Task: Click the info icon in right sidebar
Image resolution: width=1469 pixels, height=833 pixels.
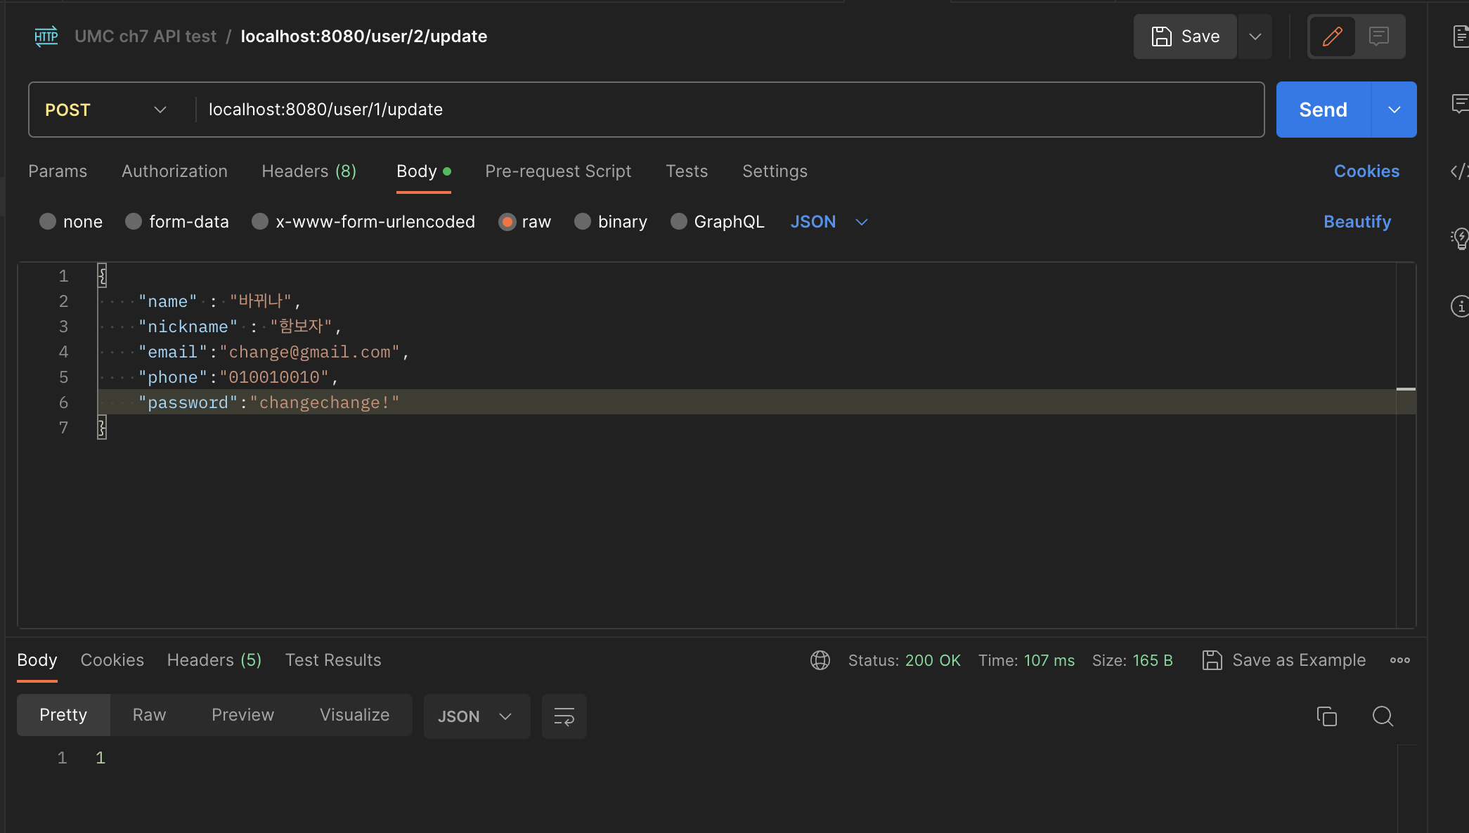Action: point(1460,306)
